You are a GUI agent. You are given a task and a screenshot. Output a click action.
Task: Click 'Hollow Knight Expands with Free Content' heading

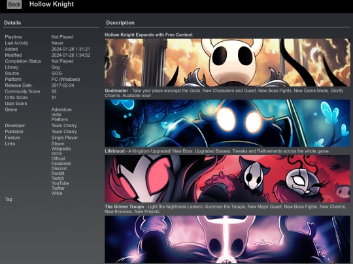[x=148, y=35]
